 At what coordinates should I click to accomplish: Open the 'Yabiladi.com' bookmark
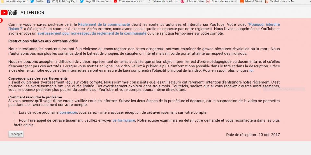(280, 1)
